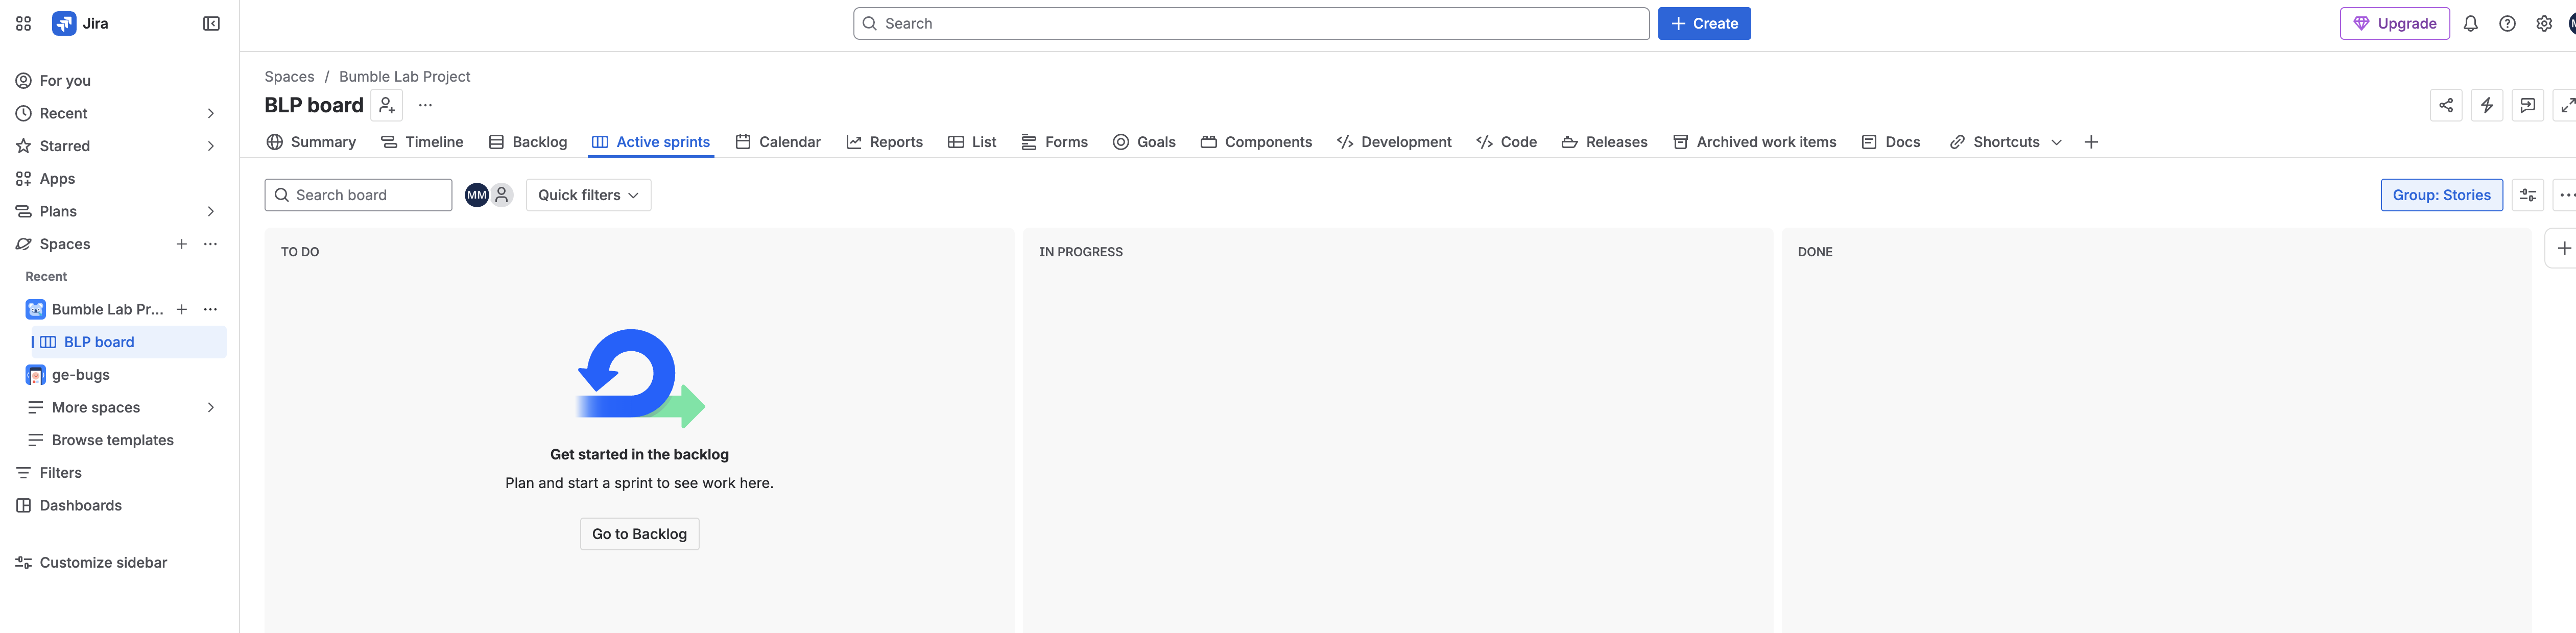Open the Quick filters dropdown

coord(588,195)
